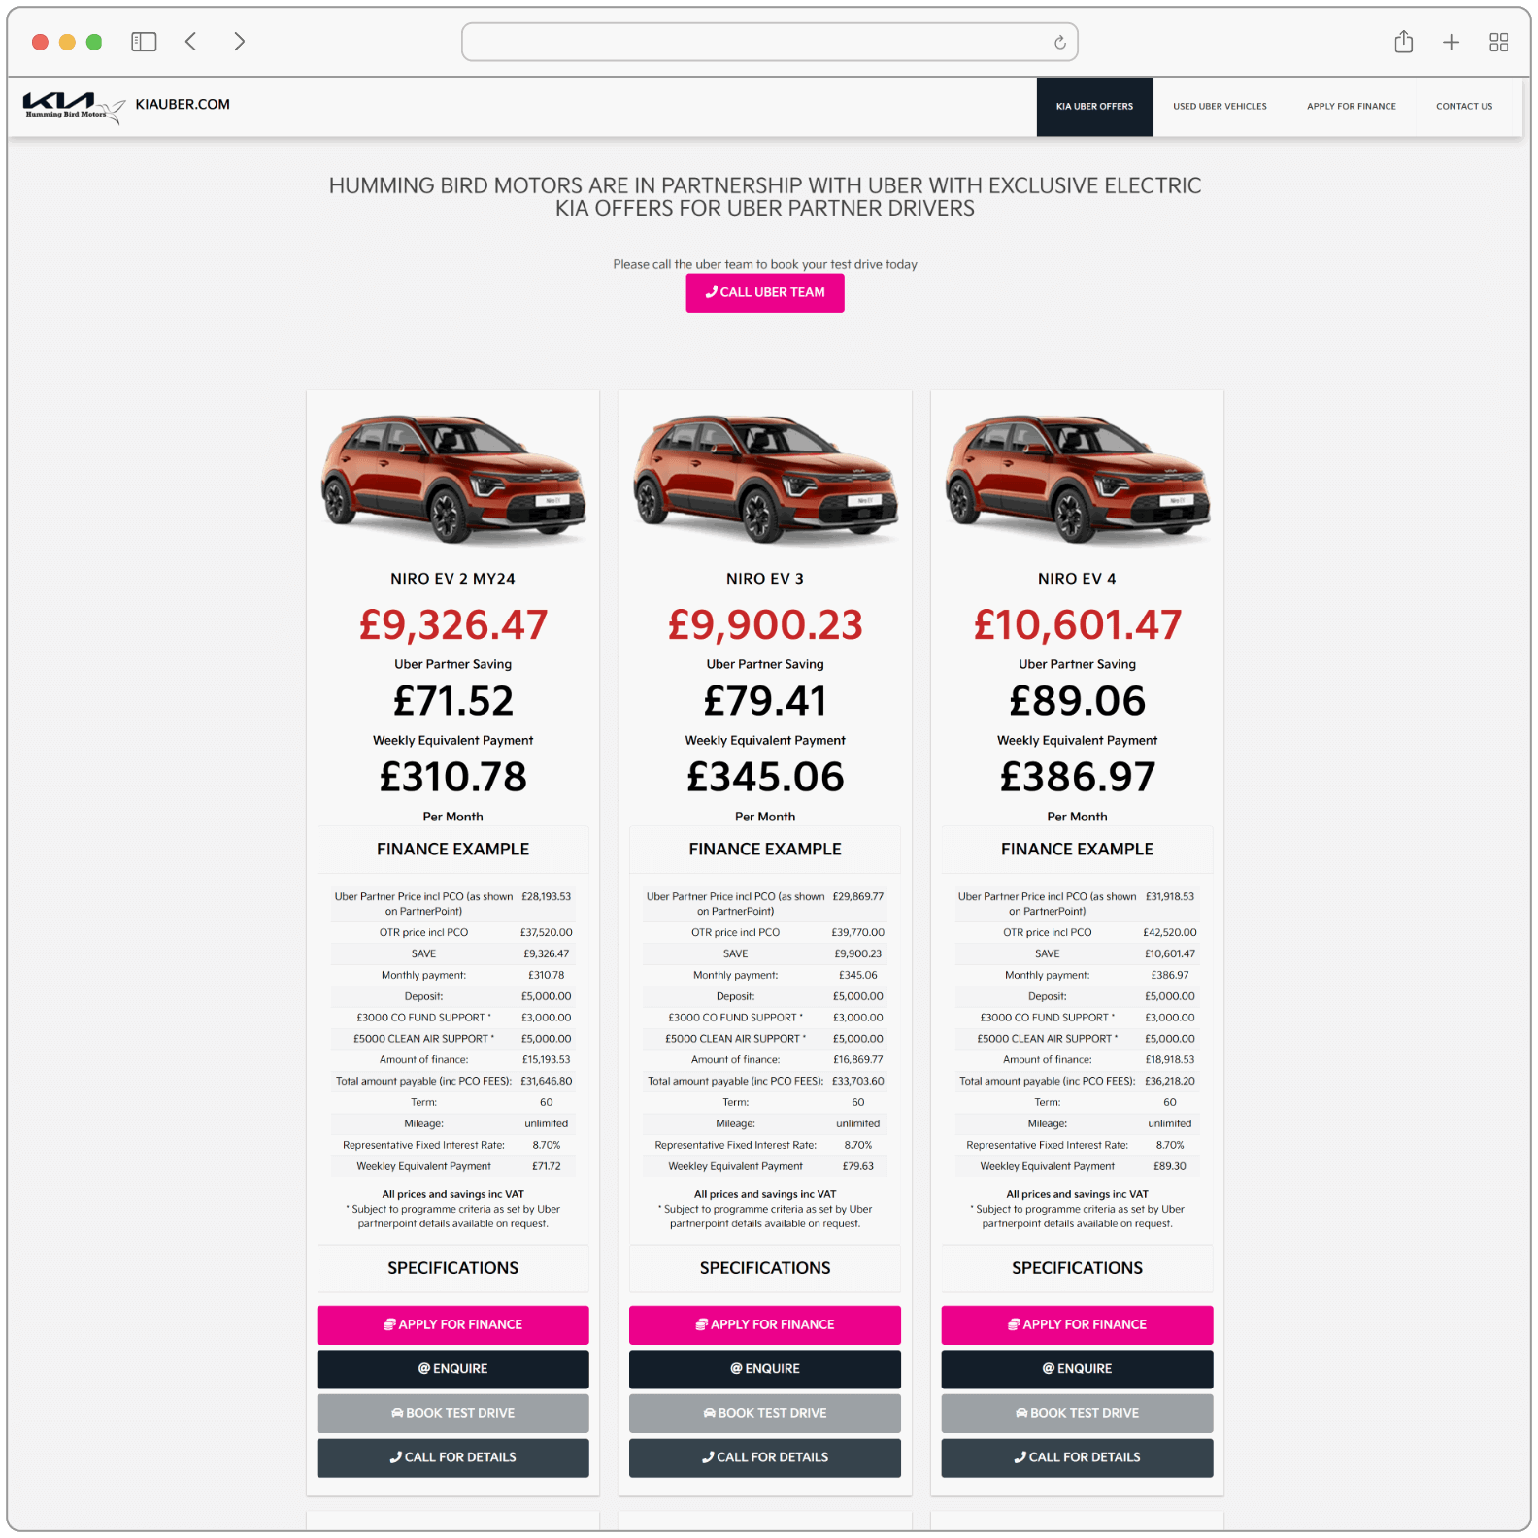Go forward with the browser forward arrow
Screen dimensions: 1538x1538
[239, 42]
